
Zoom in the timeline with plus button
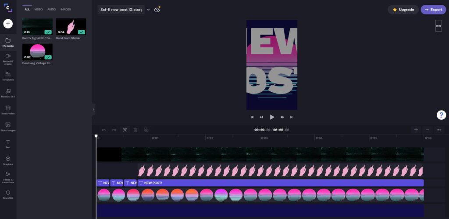(416, 130)
